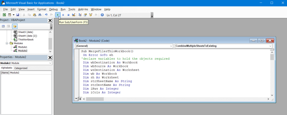Click the Redo arrow icon
Viewport: 287px width, 115px height.
pos(52,15)
